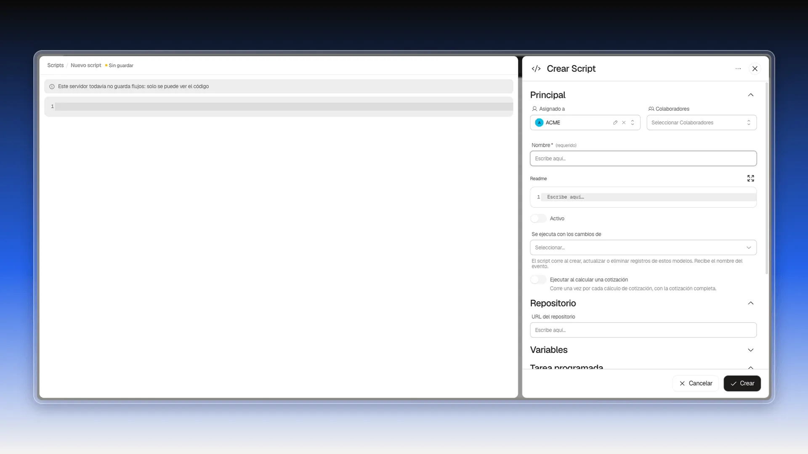Collapse the Repositorio section

tap(751, 303)
